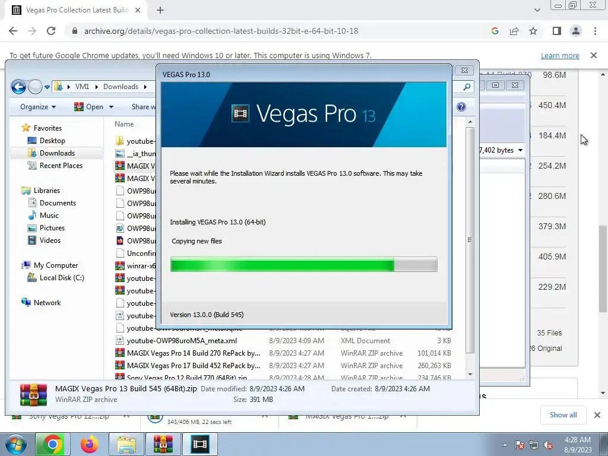This screenshot has width=608, height=456.
Task: Open Explorer help question mark icon
Action: click(461, 107)
